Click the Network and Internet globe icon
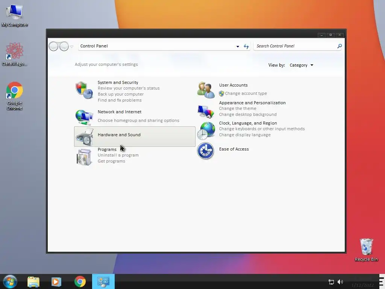 (x=84, y=117)
